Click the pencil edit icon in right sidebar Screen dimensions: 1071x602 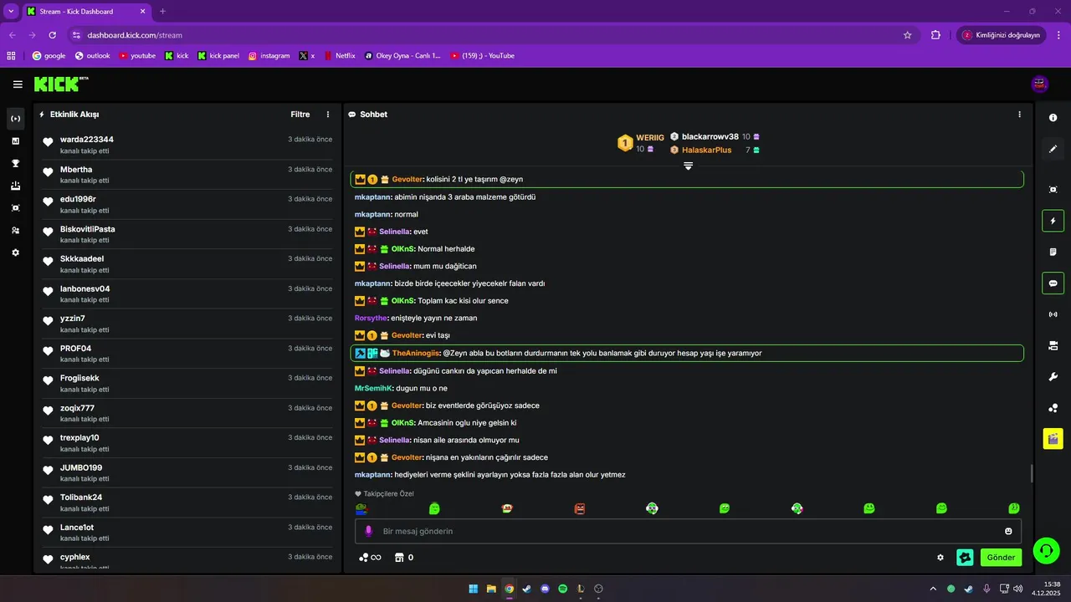[x=1053, y=149]
